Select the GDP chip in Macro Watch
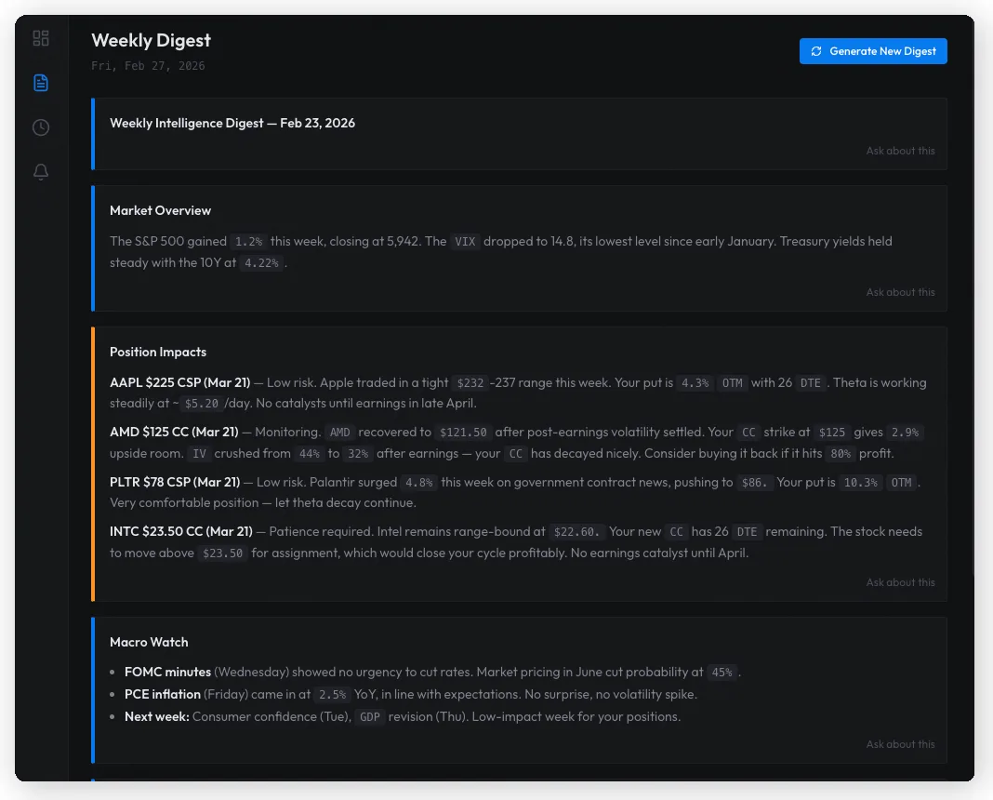Screen dimensions: 993x800 point(369,716)
